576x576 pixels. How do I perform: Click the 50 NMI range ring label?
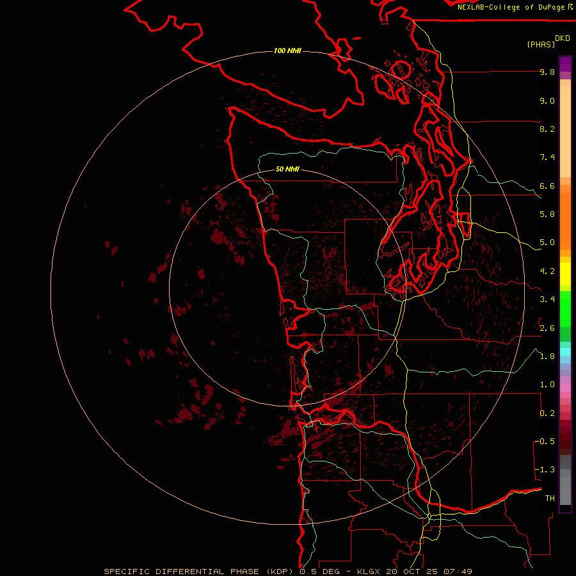coord(287,169)
